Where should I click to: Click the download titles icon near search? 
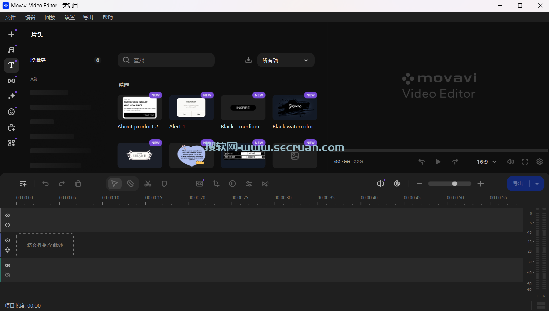click(x=248, y=60)
